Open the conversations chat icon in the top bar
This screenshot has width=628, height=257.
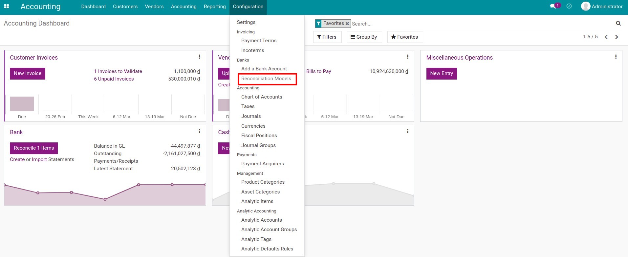pos(553,6)
